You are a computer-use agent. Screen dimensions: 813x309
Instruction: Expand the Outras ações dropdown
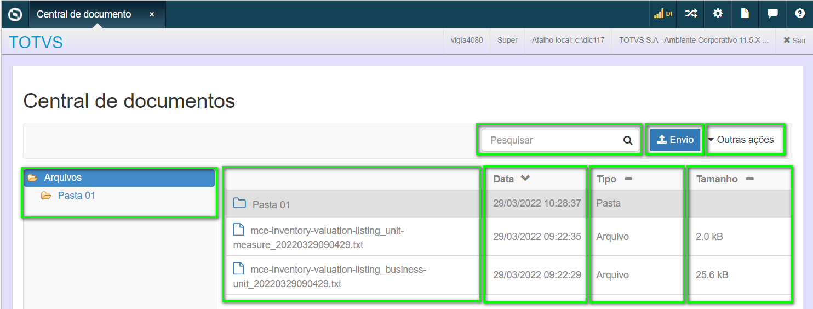pyautogui.click(x=744, y=140)
